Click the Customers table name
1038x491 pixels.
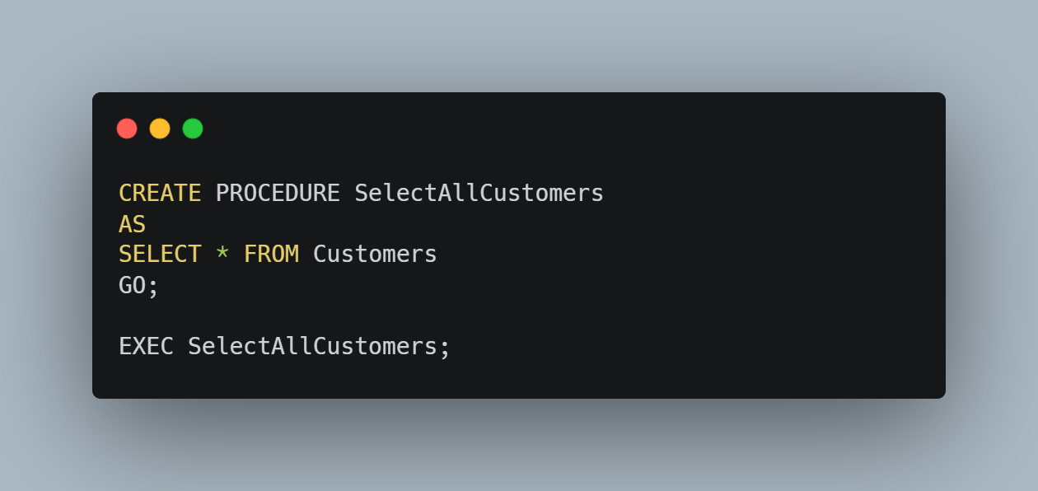click(x=375, y=254)
